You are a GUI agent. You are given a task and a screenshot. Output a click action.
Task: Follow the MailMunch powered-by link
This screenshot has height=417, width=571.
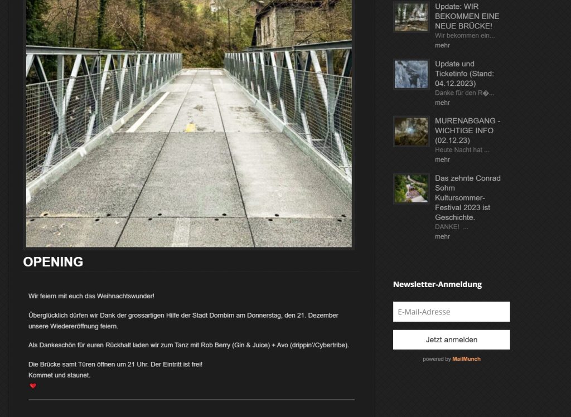pos(466,359)
